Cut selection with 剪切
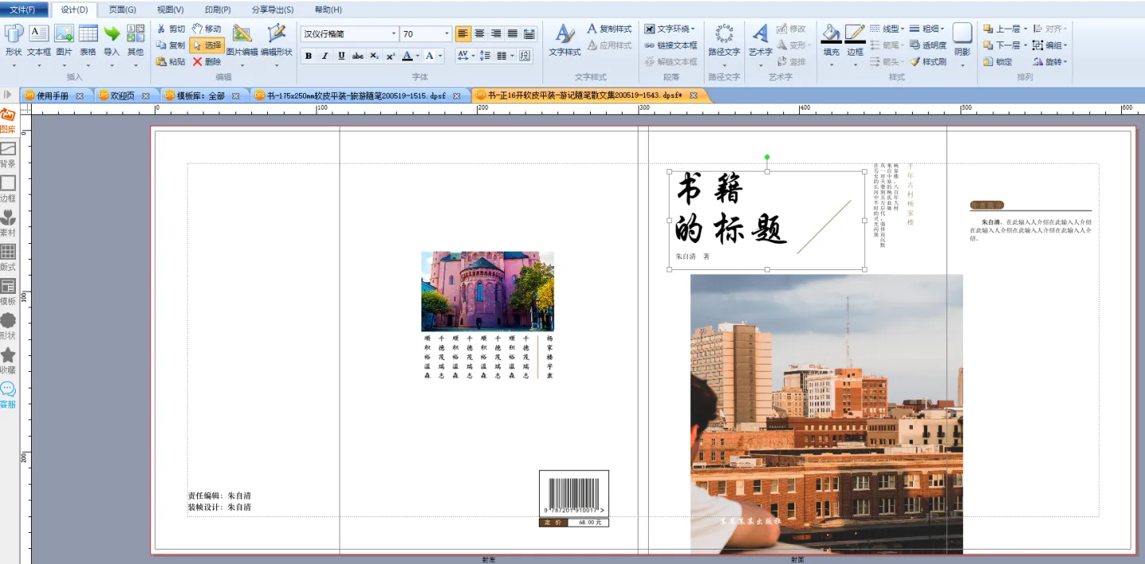 [170, 29]
